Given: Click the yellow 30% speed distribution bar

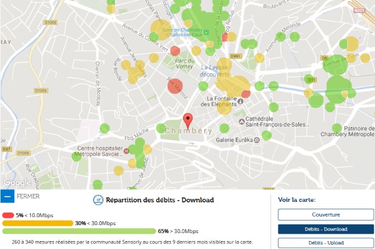Looking at the screenshot, I should point(37,223).
